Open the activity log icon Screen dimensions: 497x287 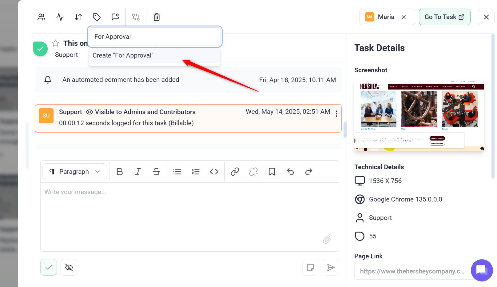(x=60, y=17)
